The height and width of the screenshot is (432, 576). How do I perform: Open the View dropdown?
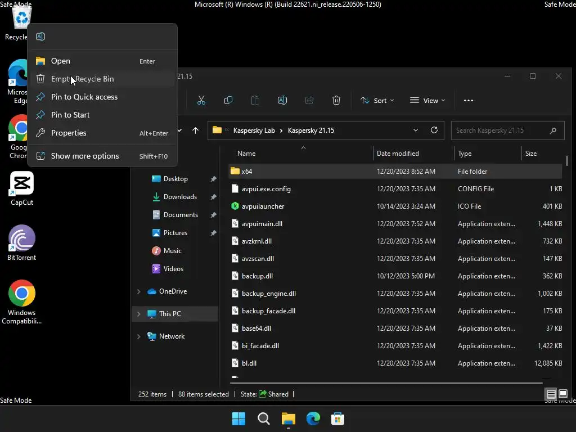(x=427, y=101)
